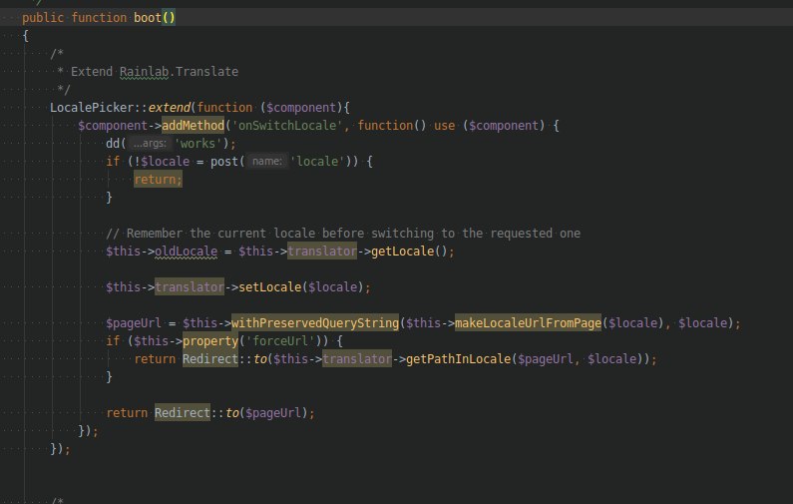Image resolution: width=793 pixels, height=504 pixels.
Task: Click Redirect in the getPathInLocale line
Action: pyautogui.click(x=209, y=359)
